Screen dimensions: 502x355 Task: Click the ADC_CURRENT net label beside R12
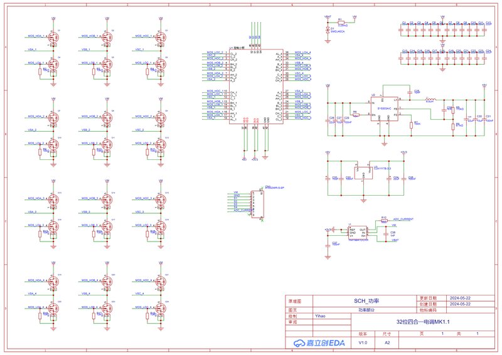click(x=403, y=219)
